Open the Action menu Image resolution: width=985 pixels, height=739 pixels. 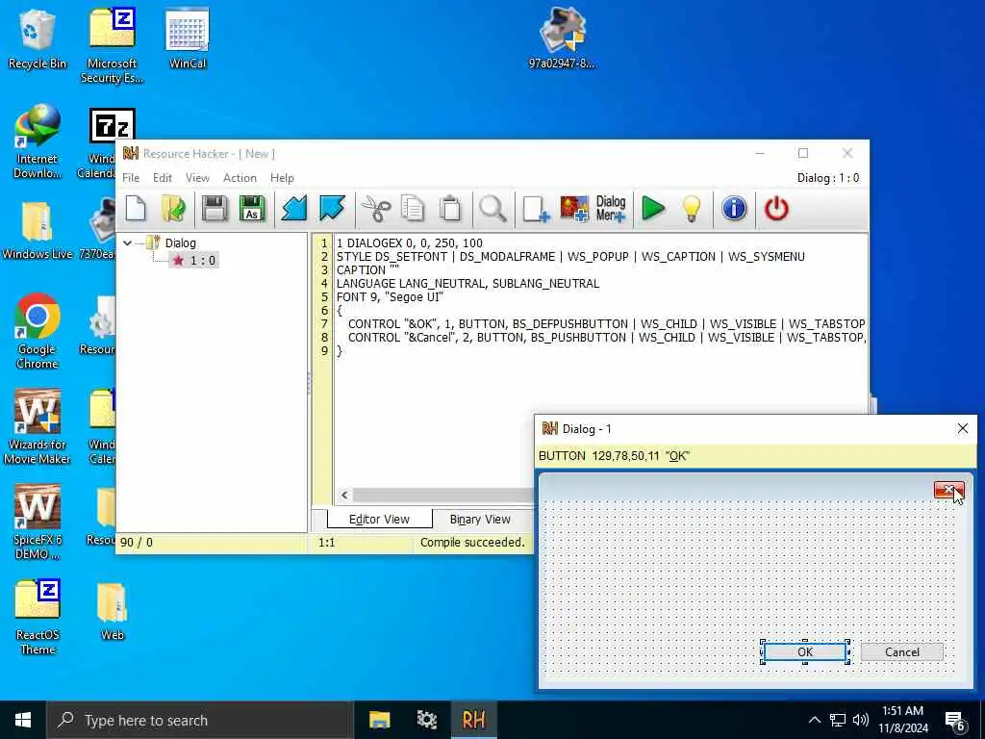pyautogui.click(x=240, y=178)
